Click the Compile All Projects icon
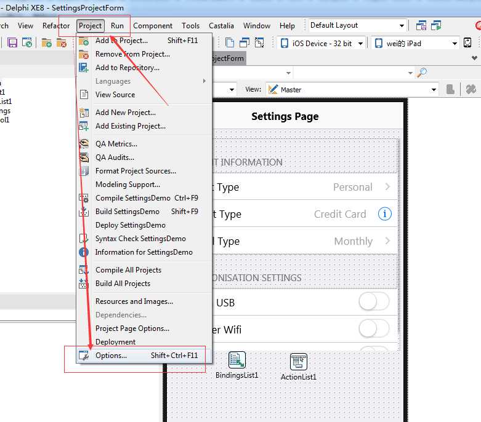Screen dimensions: 481x422 (84, 269)
